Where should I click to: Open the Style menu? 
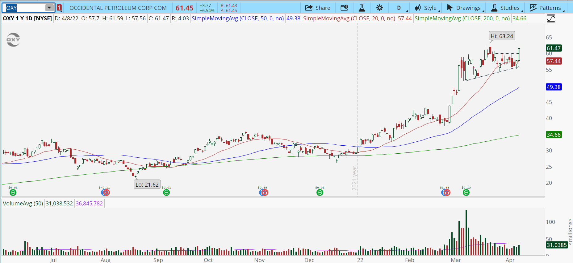pyautogui.click(x=426, y=8)
